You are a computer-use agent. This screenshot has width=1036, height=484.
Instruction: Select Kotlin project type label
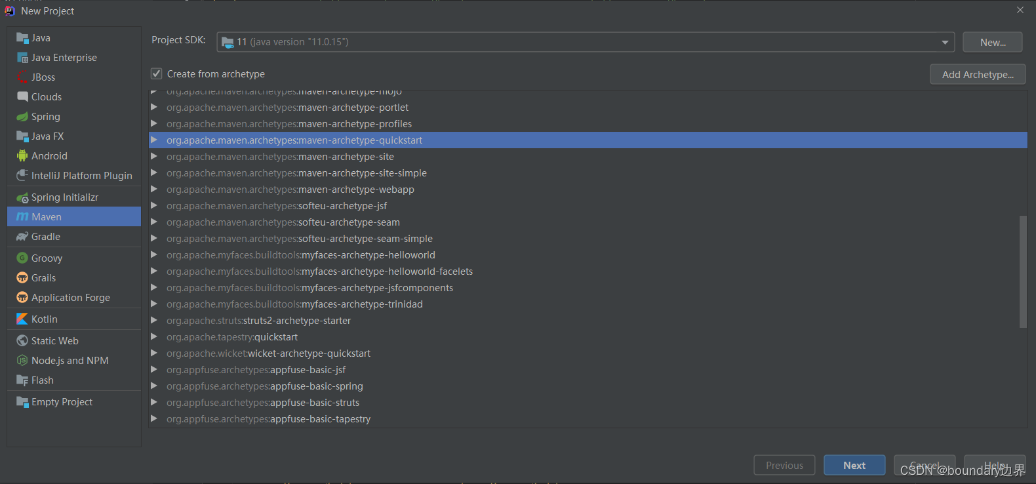click(x=45, y=319)
